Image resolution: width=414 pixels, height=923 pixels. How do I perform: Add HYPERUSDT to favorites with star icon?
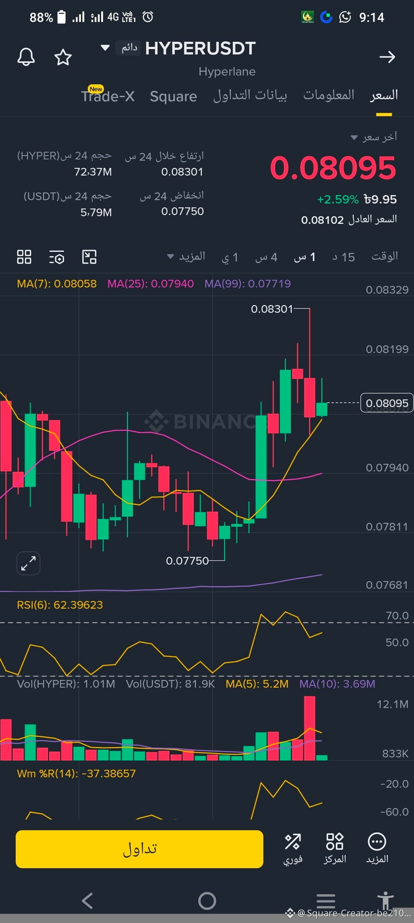click(x=63, y=57)
